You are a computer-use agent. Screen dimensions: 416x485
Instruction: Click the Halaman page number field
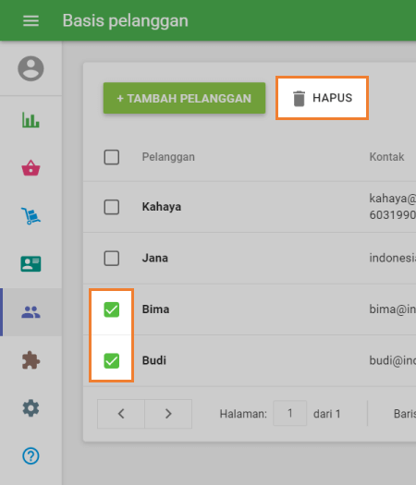pos(289,413)
